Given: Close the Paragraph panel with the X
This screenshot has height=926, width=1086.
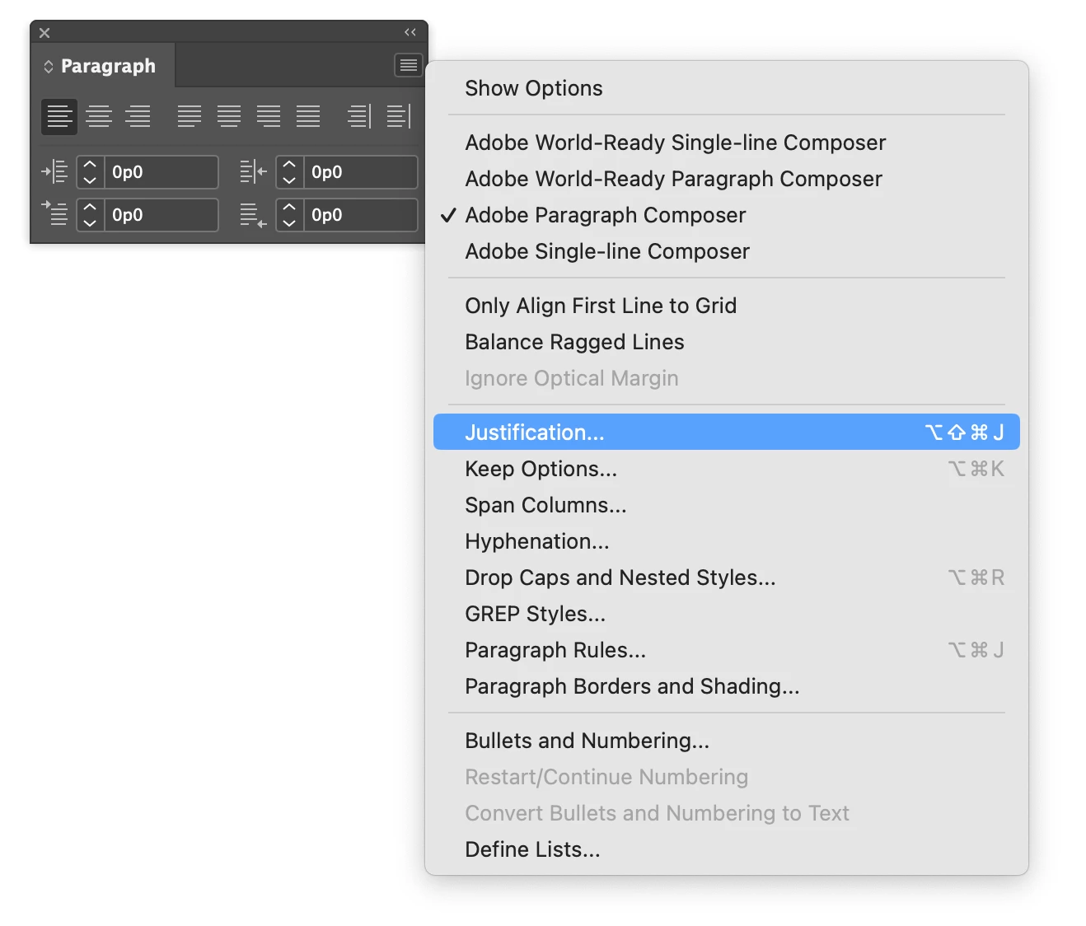Looking at the screenshot, I should (x=44, y=33).
